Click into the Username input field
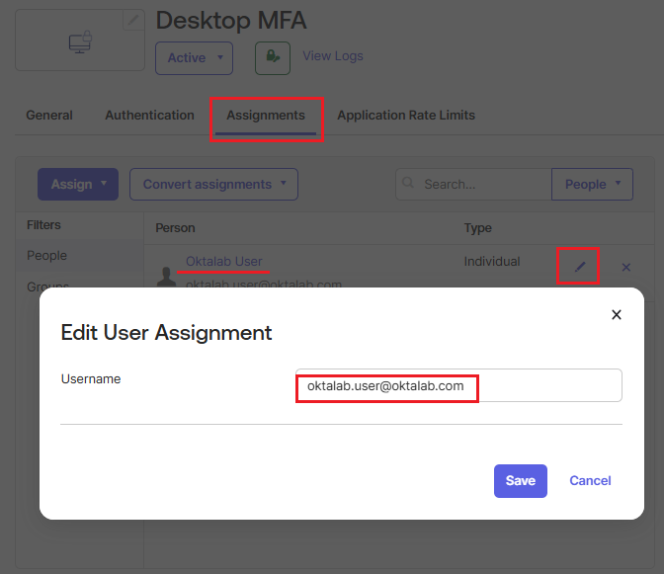 click(x=458, y=386)
